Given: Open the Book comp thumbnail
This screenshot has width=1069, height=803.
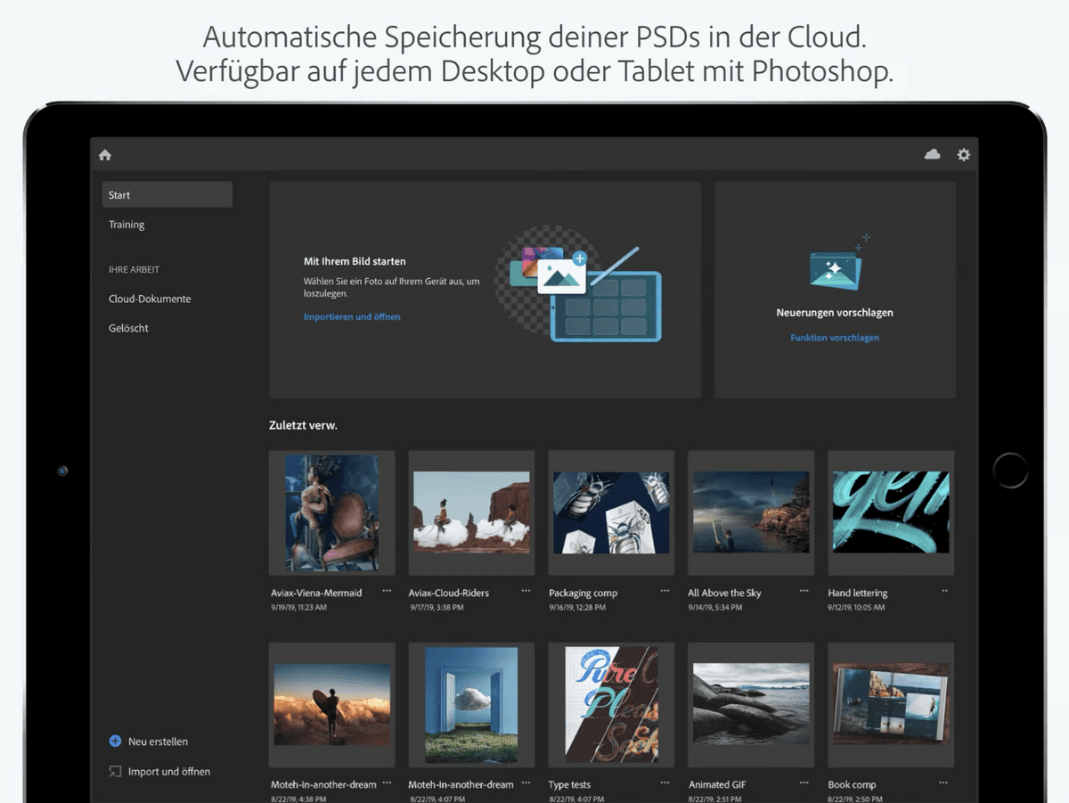Looking at the screenshot, I should click(x=891, y=704).
